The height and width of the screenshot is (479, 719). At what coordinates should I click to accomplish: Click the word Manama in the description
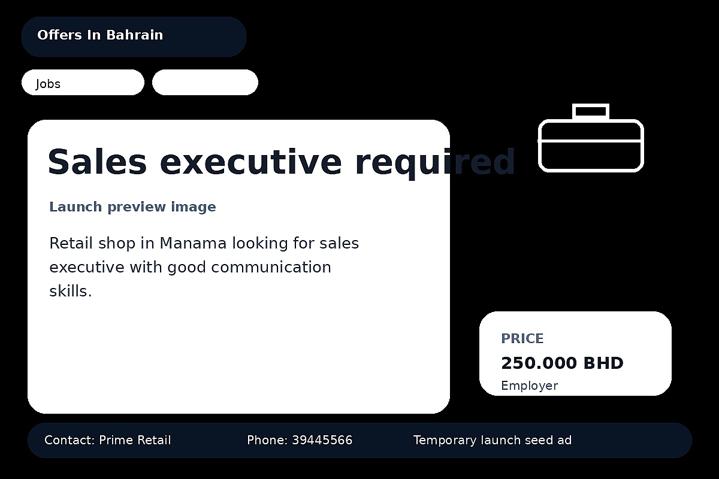(194, 243)
